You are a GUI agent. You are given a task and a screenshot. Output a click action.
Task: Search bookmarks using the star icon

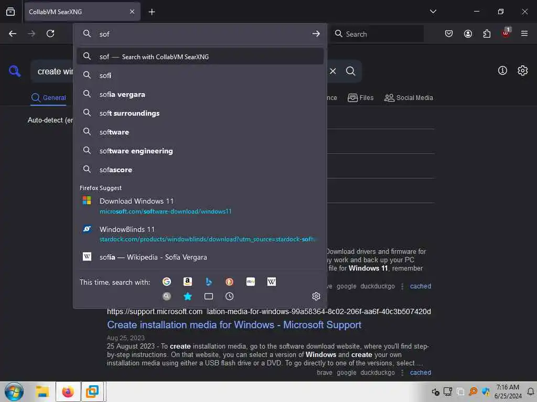[x=188, y=296]
